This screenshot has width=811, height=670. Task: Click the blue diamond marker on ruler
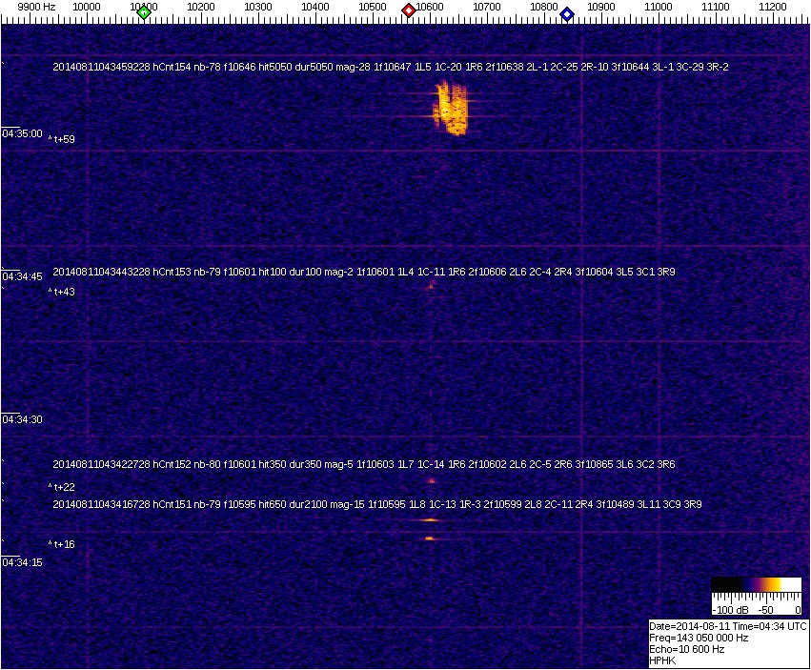567,13
